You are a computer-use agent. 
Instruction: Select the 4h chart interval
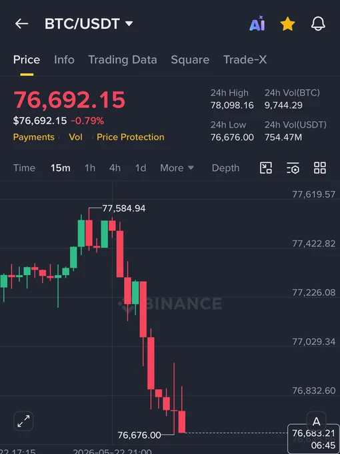coord(115,168)
